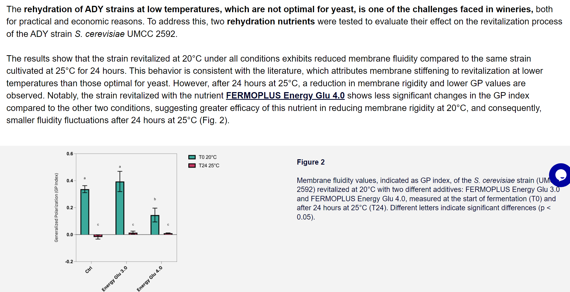Open the blue chat bubble widget
The width and height of the screenshot is (570, 292).
click(x=560, y=175)
